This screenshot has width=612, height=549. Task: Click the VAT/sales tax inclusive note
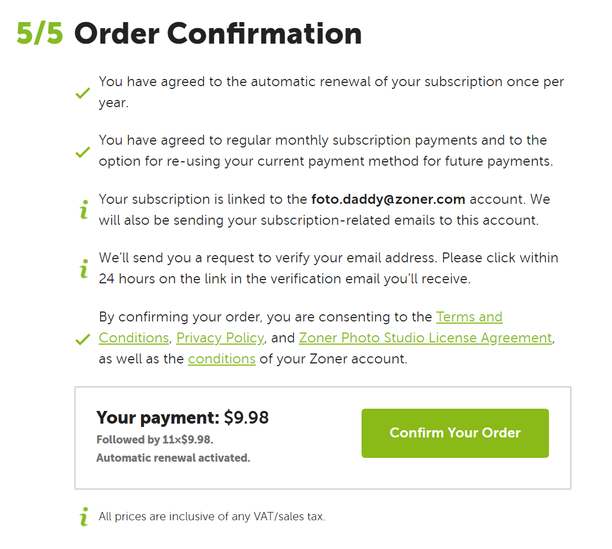[x=212, y=517]
